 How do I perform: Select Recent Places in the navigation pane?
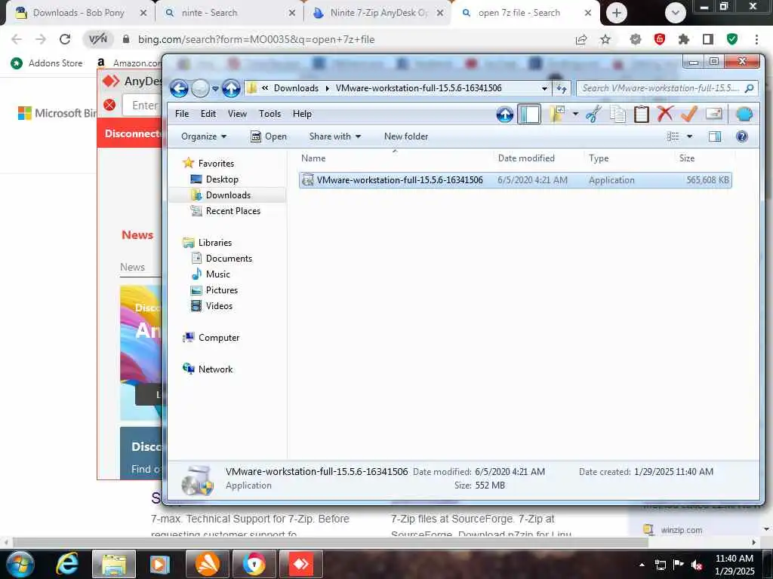(x=233, y=211)
